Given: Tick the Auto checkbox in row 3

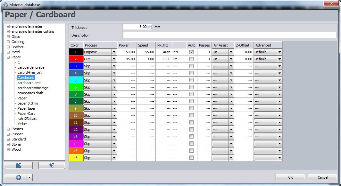Looking at the screenshot, I should (x=191, y=66).
